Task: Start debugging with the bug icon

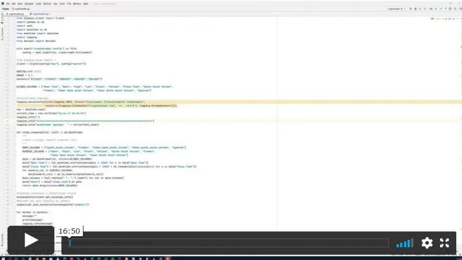Action: coord(415,9)
